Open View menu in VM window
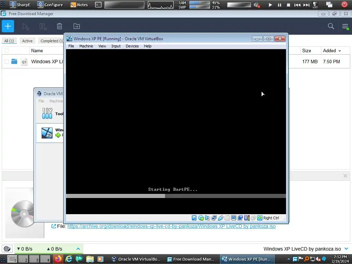This screenshot has height=264, width=352. pos(102,46)
